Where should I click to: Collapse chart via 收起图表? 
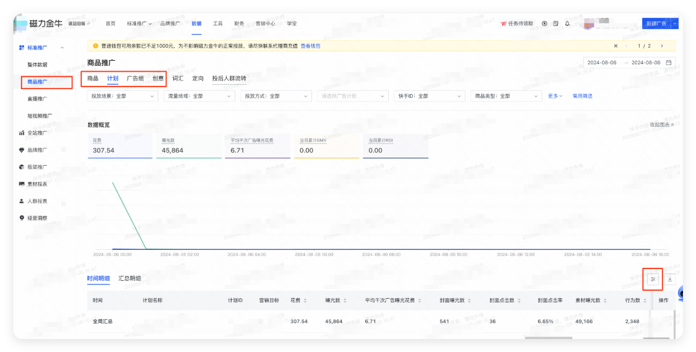(662, 125)
